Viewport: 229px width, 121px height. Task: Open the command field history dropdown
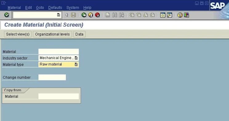click(58, 15)
